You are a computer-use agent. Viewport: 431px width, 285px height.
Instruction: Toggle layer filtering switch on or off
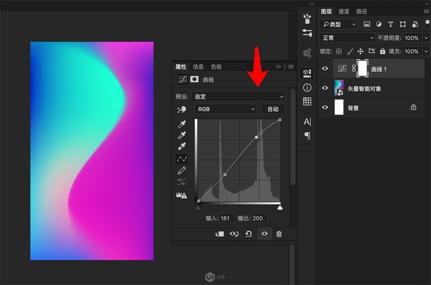428,24
